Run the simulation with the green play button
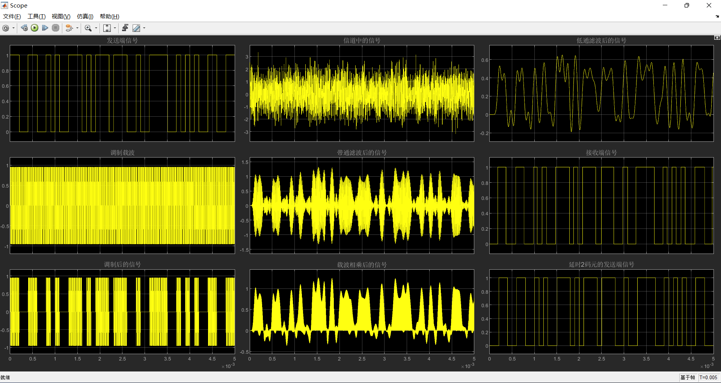The image size is (721, 383). click(35, 28)
